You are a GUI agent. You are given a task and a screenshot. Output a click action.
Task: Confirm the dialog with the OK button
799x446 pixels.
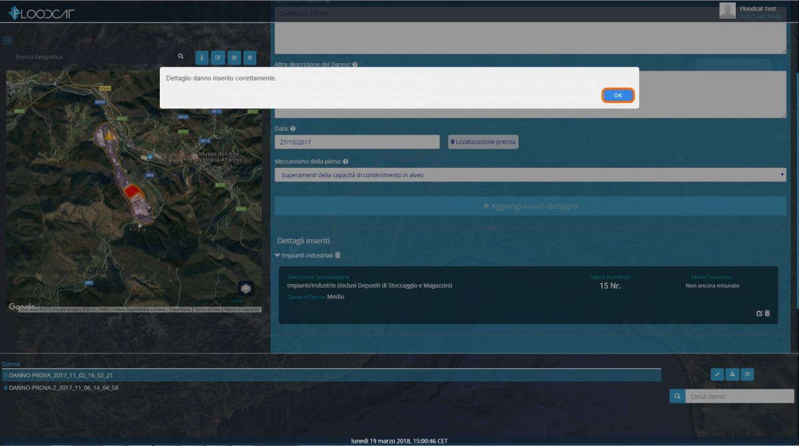[618, 95]
